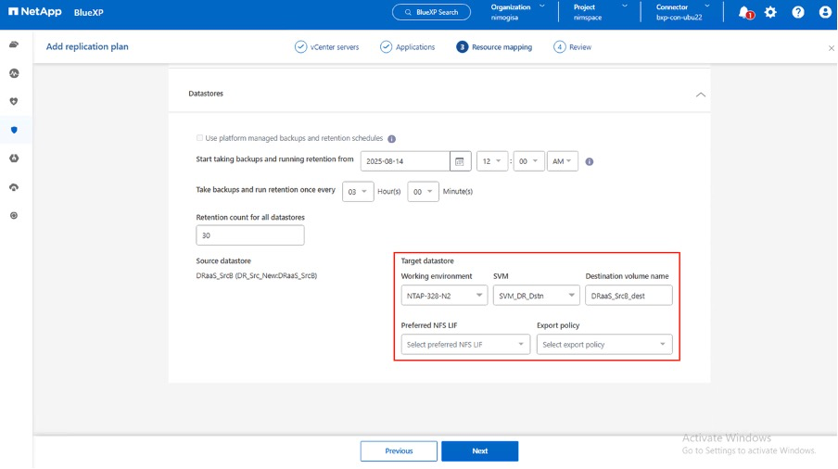
Task: Open the calendar date picker icon
Action: pos(460,161)
